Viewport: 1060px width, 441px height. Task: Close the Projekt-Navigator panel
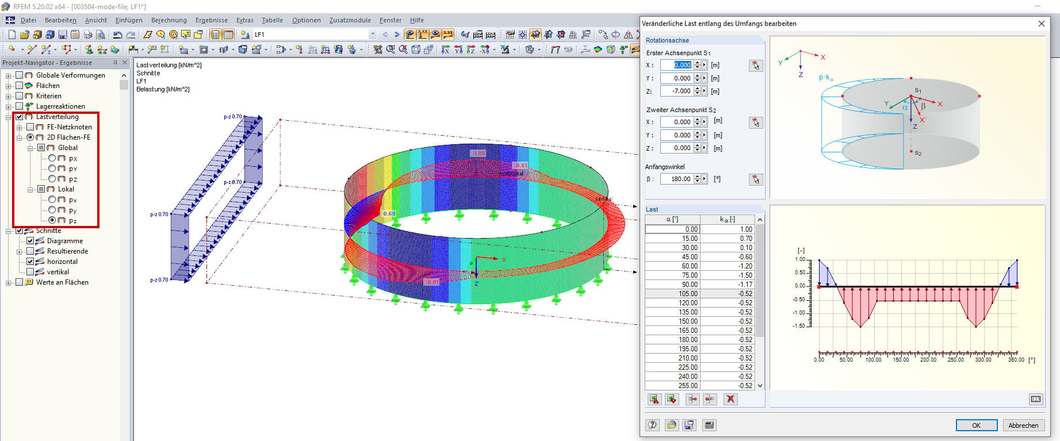pos(125,63)
